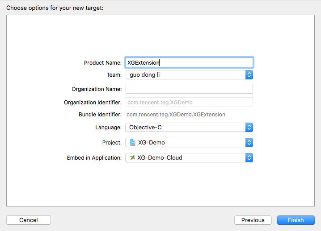The height and width of the screenshot is (231, 321).
Task: Click Finish to create the target
Action: [x=296, y=220]
